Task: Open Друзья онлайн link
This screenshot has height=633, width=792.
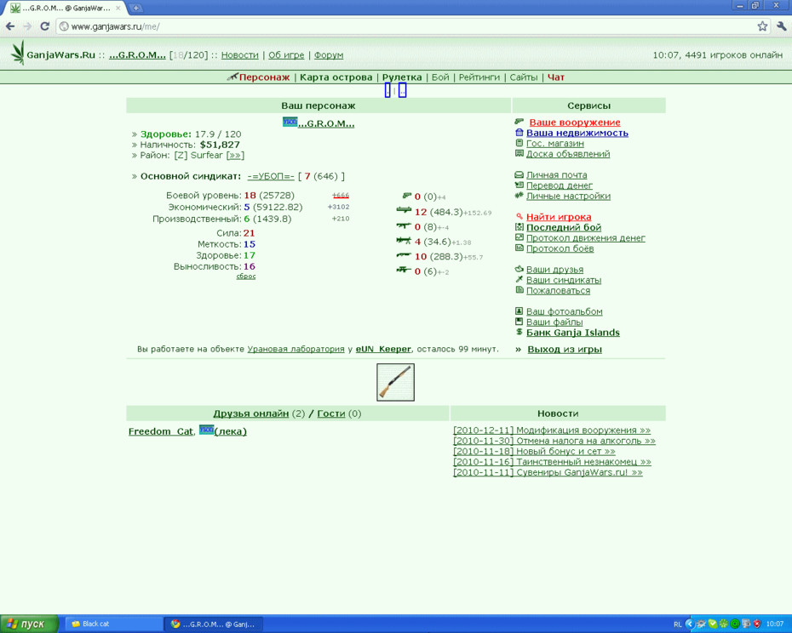Action: 250,413
